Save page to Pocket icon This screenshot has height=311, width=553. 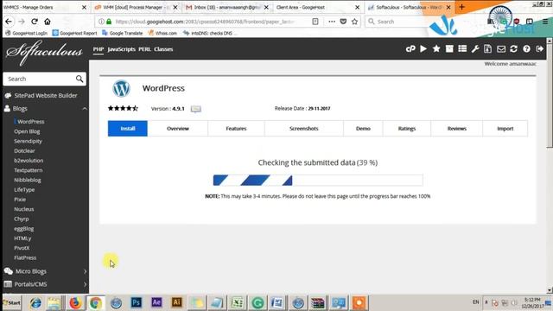[343, 22]
